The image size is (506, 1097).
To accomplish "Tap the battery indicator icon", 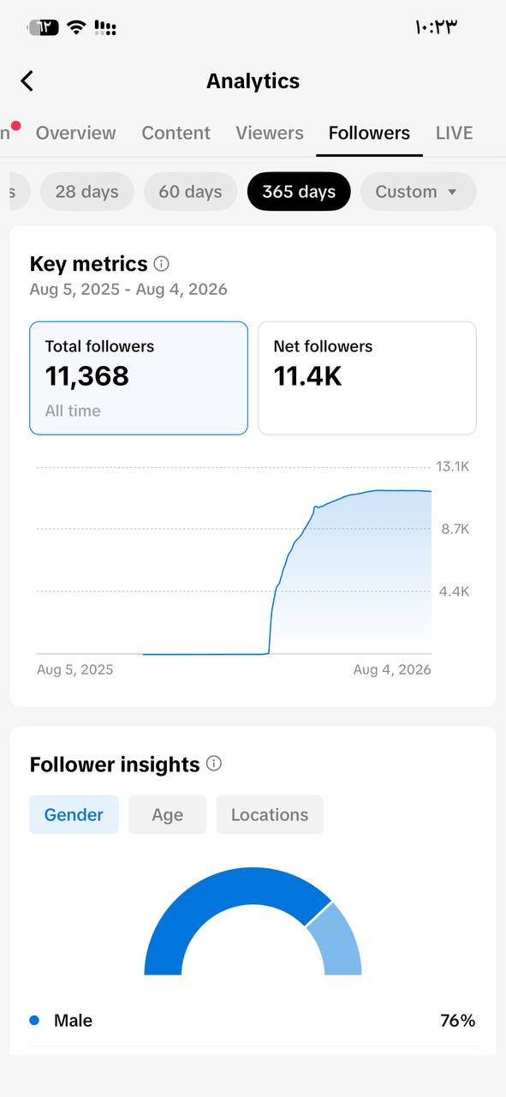I will coord(44,27).
